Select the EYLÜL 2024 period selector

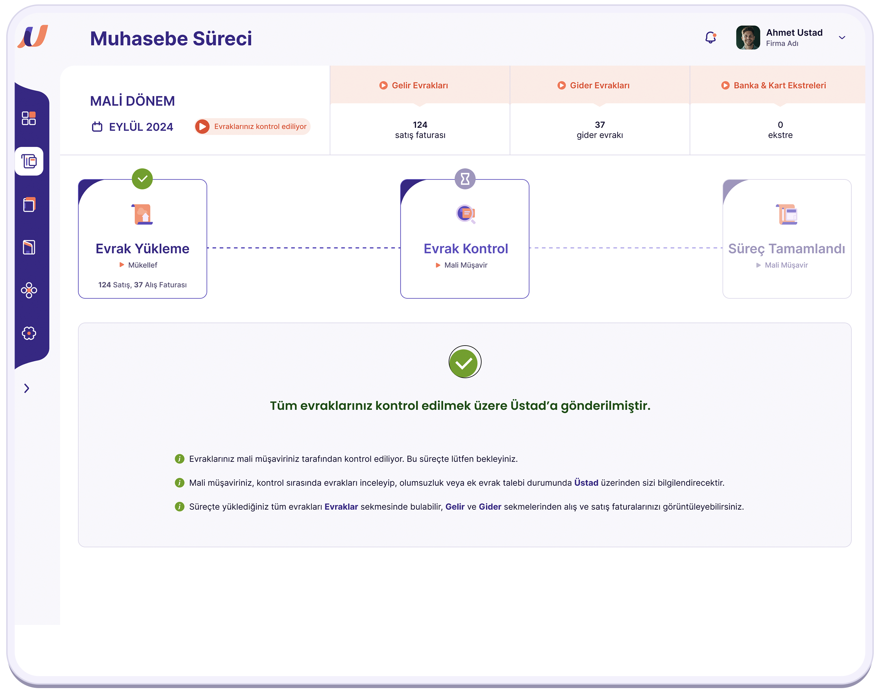point(141,127)
